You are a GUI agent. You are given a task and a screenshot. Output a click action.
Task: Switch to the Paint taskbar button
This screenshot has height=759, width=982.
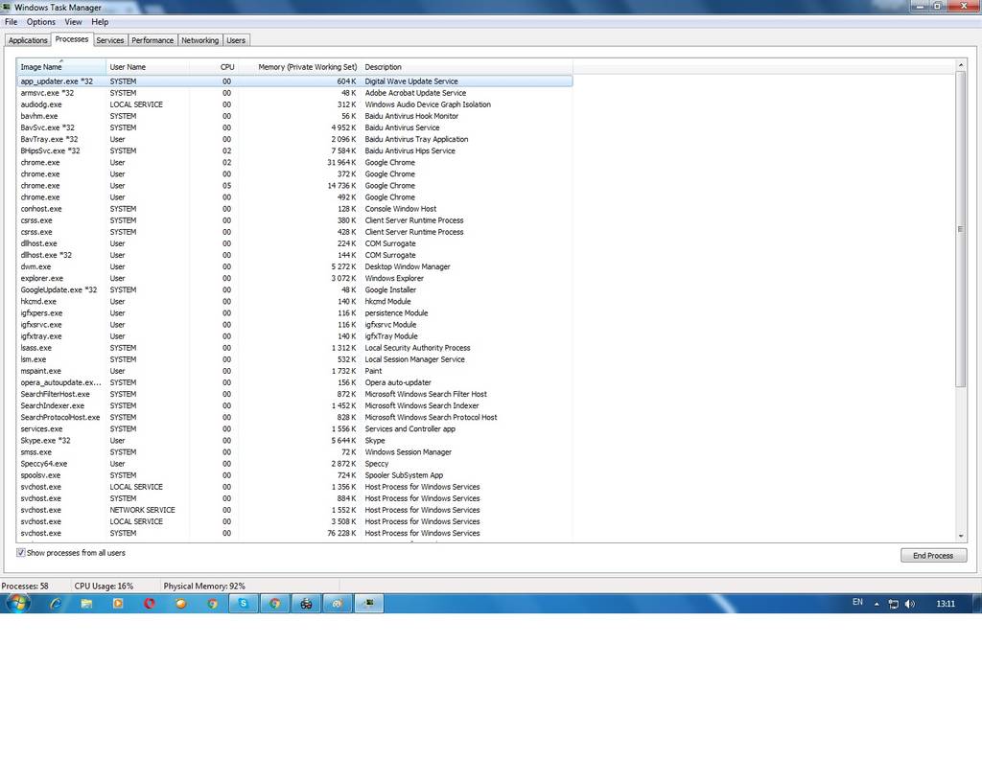pyautogui.click(x=337, y=603)
